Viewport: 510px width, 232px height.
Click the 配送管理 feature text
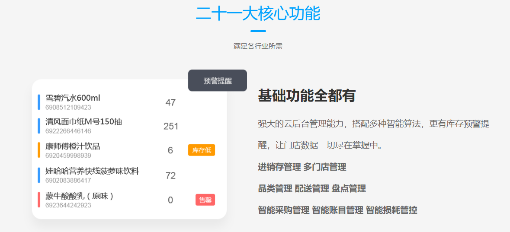click(x=312, y=188)
